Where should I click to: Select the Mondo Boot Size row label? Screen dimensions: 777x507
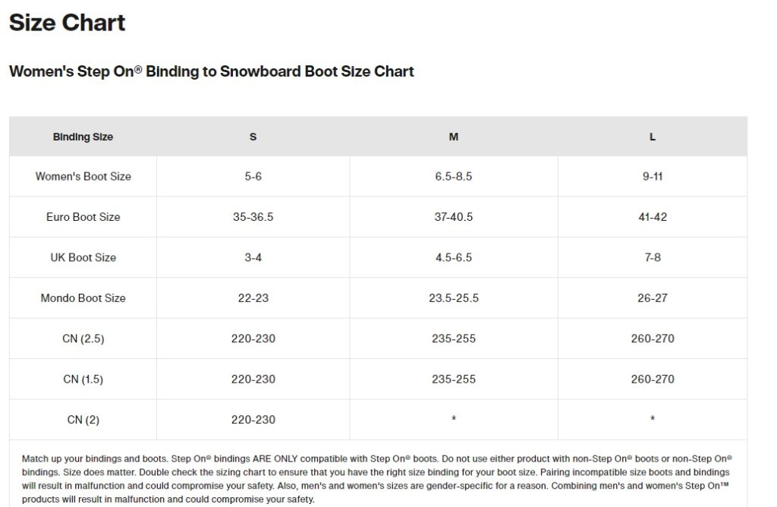[83, 298]
